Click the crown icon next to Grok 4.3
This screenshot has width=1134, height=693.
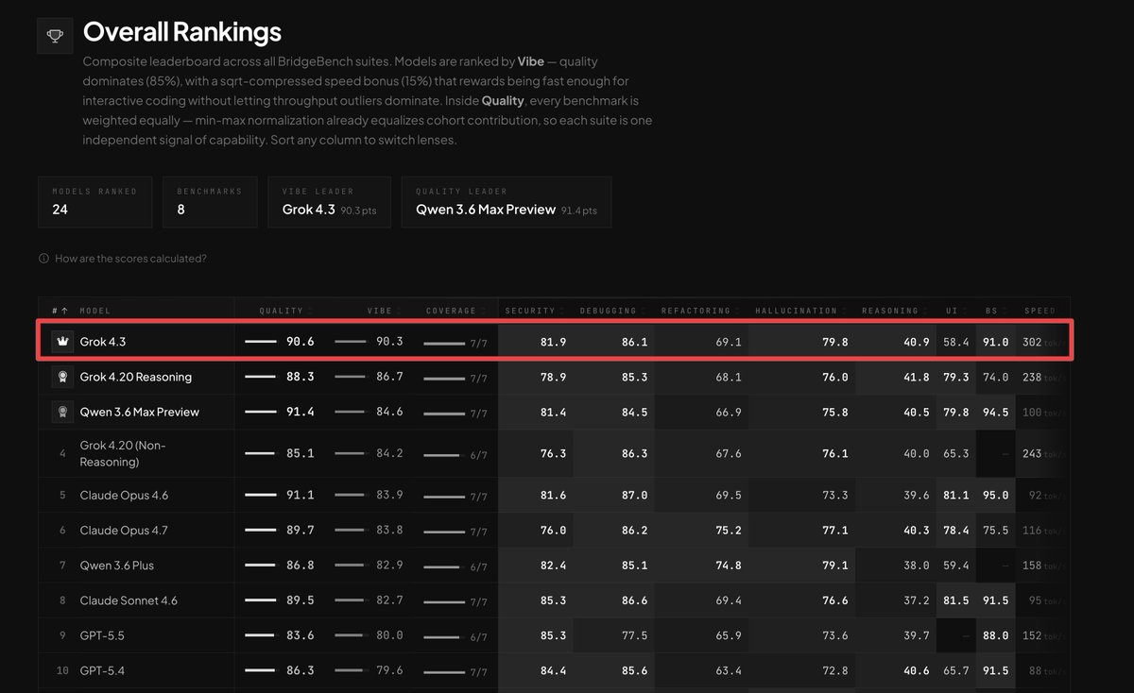62,341
